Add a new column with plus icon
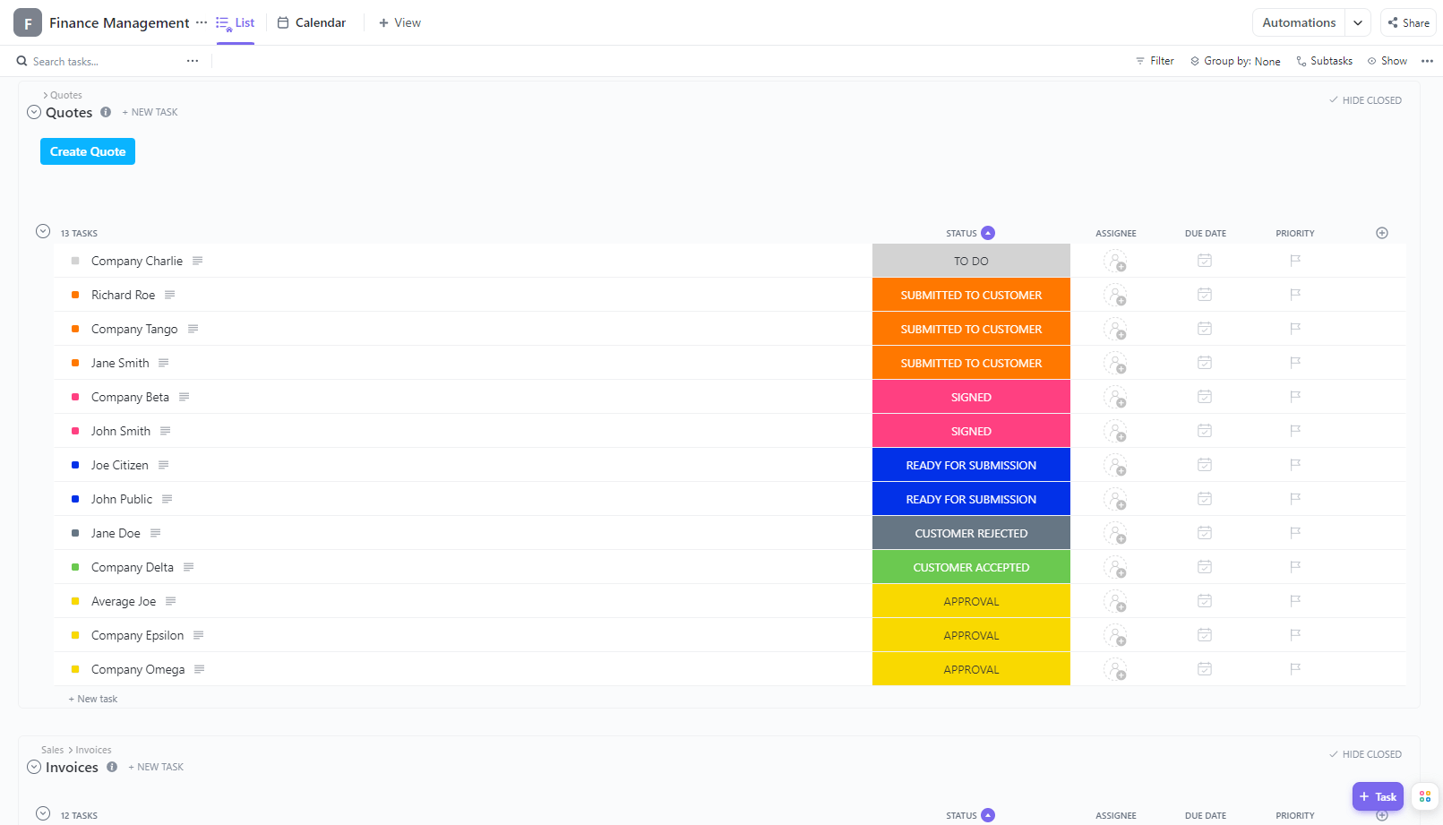This screenshot has width=1443, height=825. (x=1382, y=233)
